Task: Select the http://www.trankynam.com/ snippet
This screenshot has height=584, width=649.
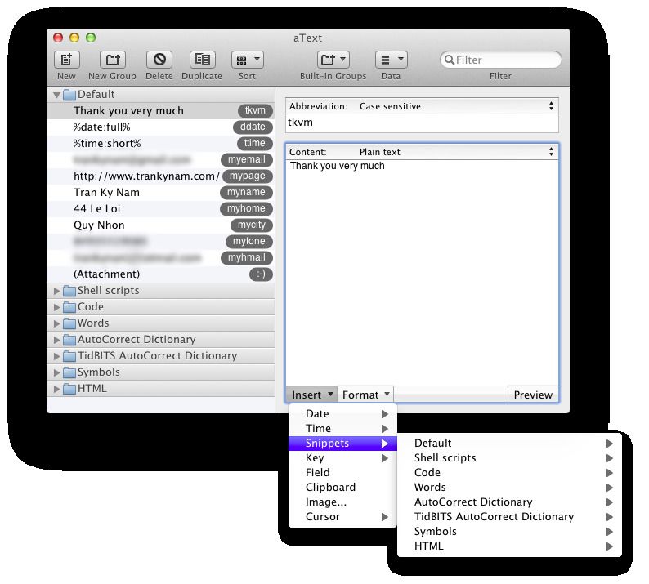Action: pos(160,176)
